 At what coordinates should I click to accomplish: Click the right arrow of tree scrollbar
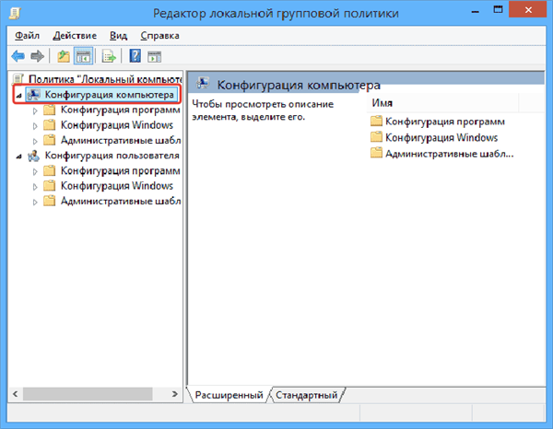coord(174,394)
